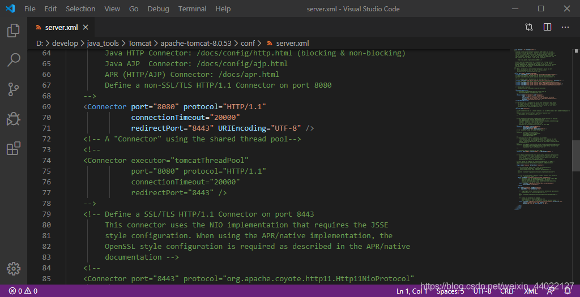Click "/docs/config/ajp.html" on line 65
The width and height of the screenshot is (580, 297).
point(242,64)
